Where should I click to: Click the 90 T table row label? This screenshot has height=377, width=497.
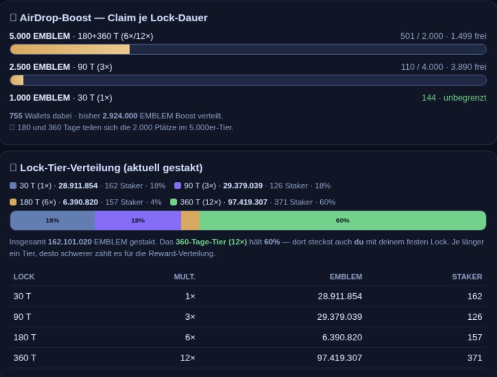tap(22, 317)
